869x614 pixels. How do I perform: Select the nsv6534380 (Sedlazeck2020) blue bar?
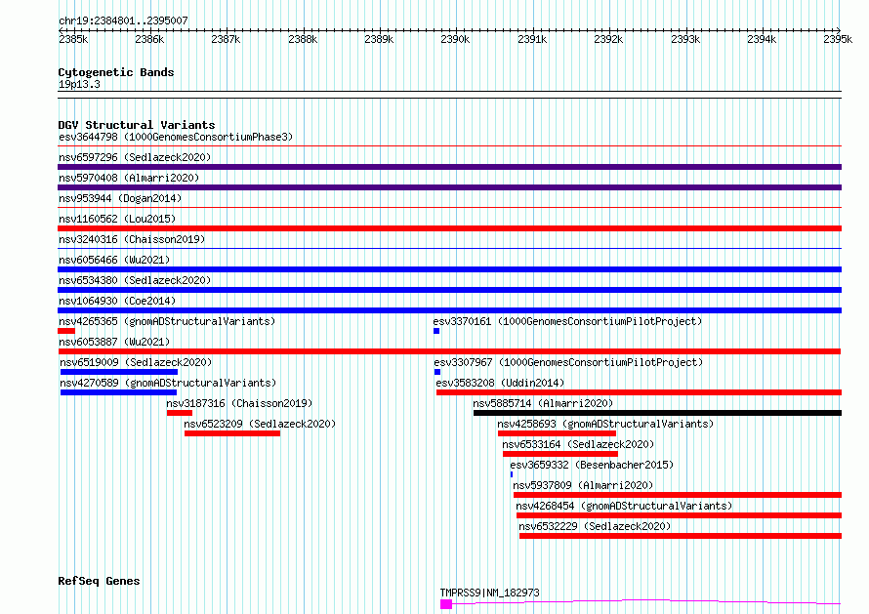[449, 290]
